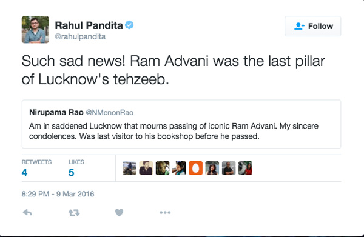Click the 8:29 PM - 9 Mar 2016 timestamp
364x237 pixels.
click(x=58, y=194)
